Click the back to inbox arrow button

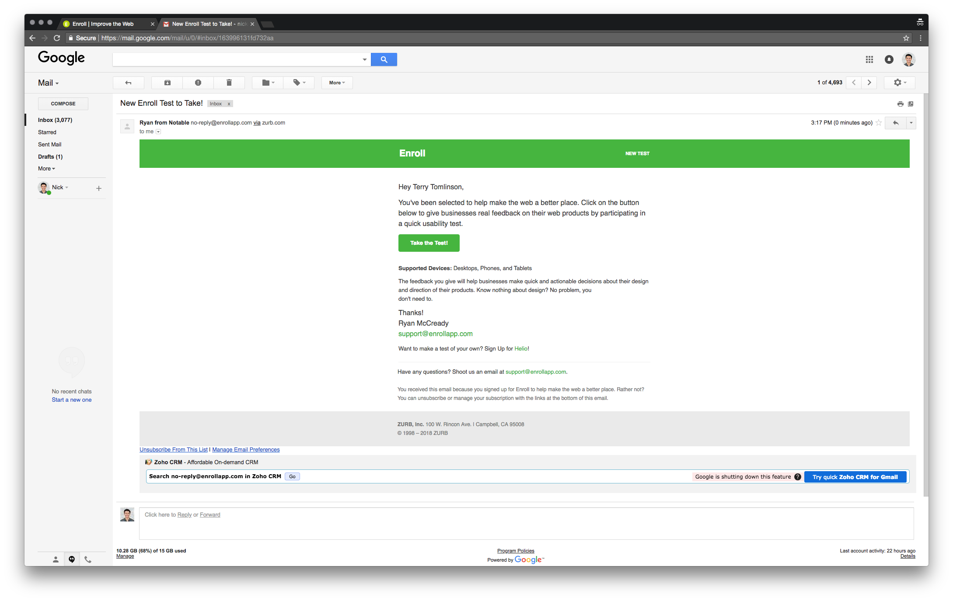[x=128, y=83]
